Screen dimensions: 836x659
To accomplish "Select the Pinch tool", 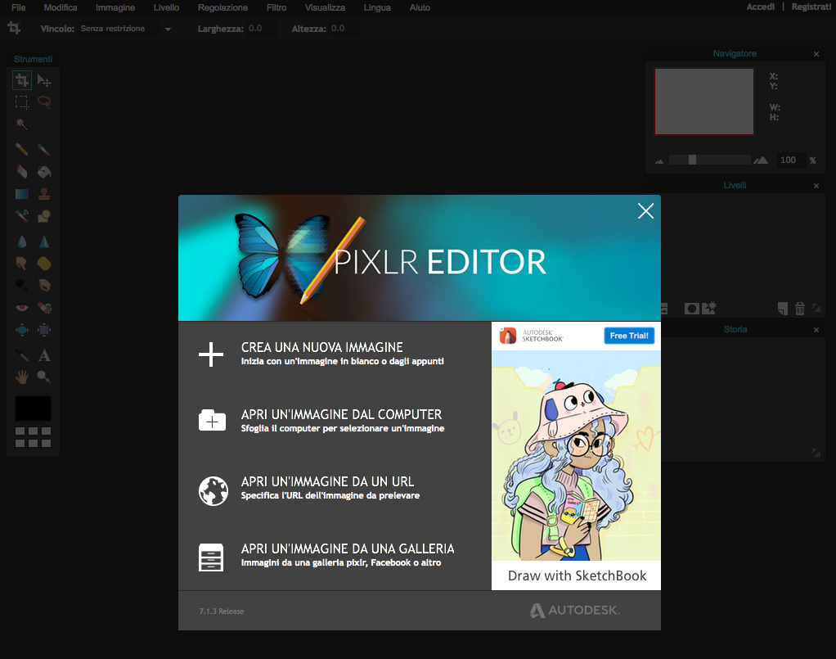I will coord(44,330).
